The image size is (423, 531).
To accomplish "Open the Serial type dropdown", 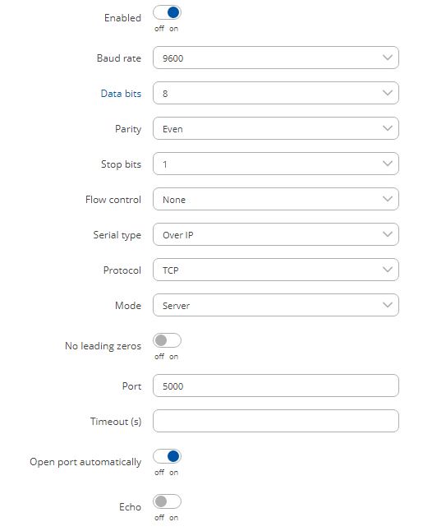I will (276, 234).
